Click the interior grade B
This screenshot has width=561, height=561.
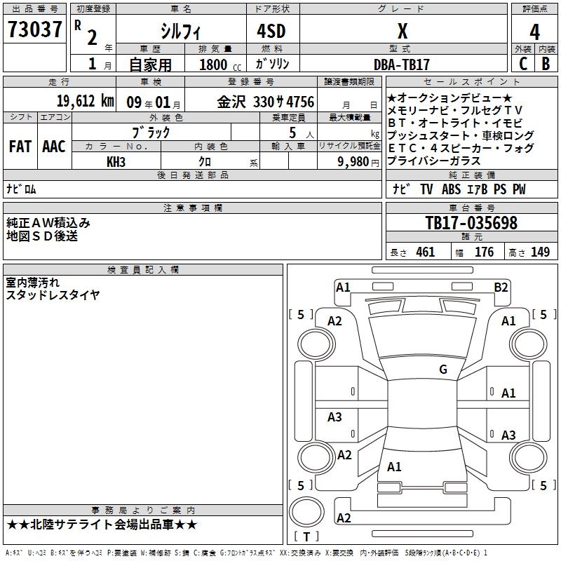[x=546, y=64]
